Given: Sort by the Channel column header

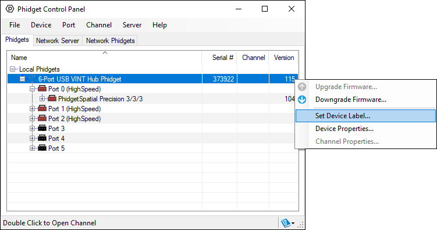Looking at the screenshot, I should click(x=253, y=58).
